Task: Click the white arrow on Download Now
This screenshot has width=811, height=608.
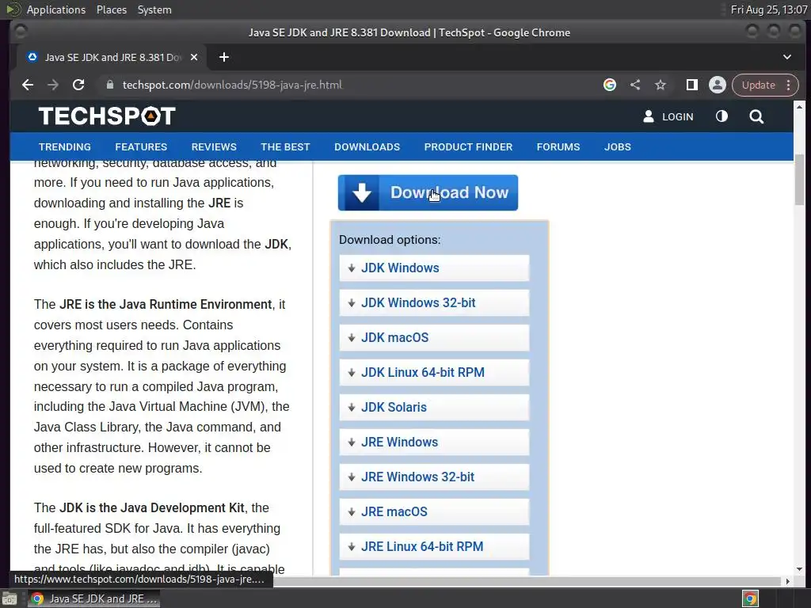Action: point(361,192)
